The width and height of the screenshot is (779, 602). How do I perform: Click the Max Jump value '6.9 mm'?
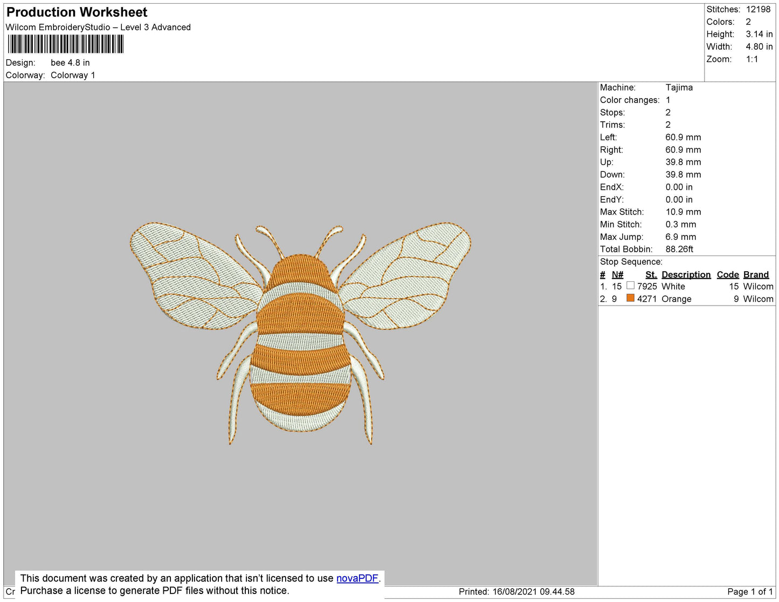coord(680,237)
